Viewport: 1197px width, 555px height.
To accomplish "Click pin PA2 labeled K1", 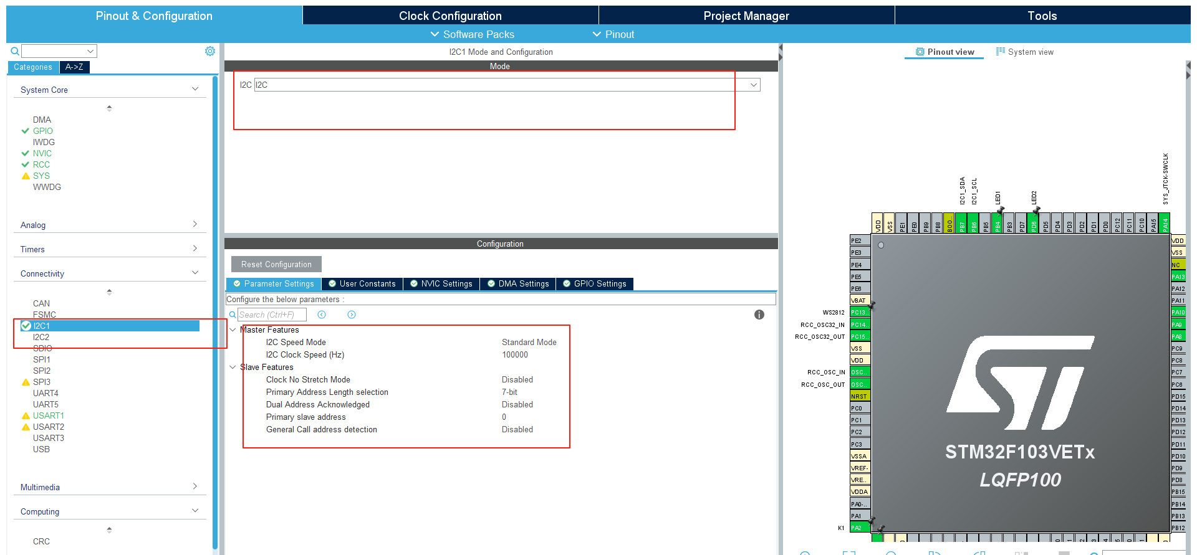I will (x=860, y=528).
